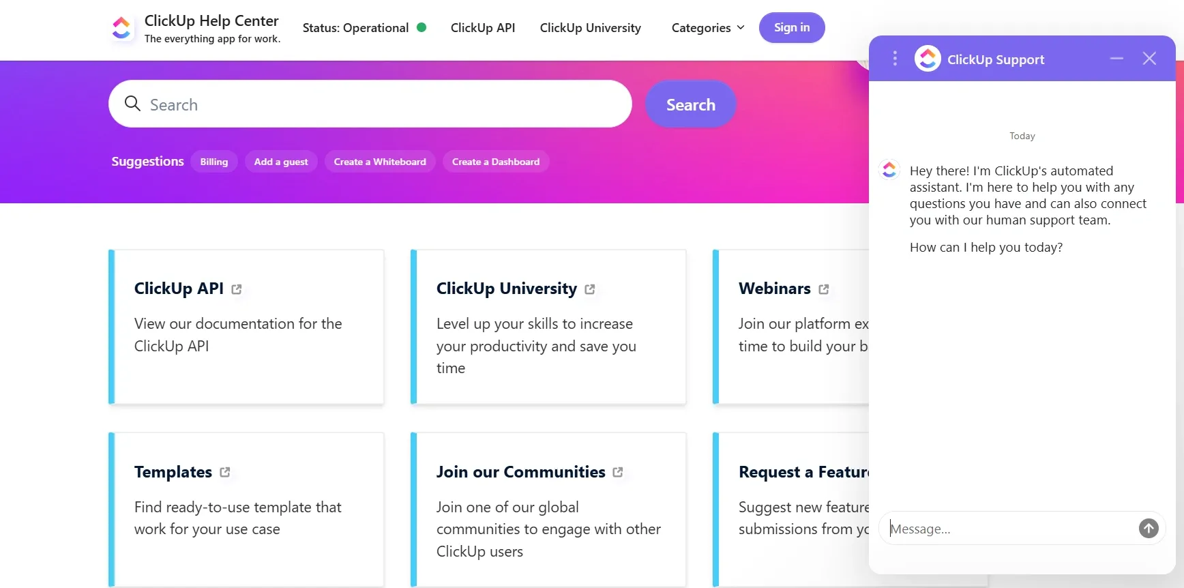Click the external link icon on Webinars card
The image size is (1184, 588).
[825, 289]
